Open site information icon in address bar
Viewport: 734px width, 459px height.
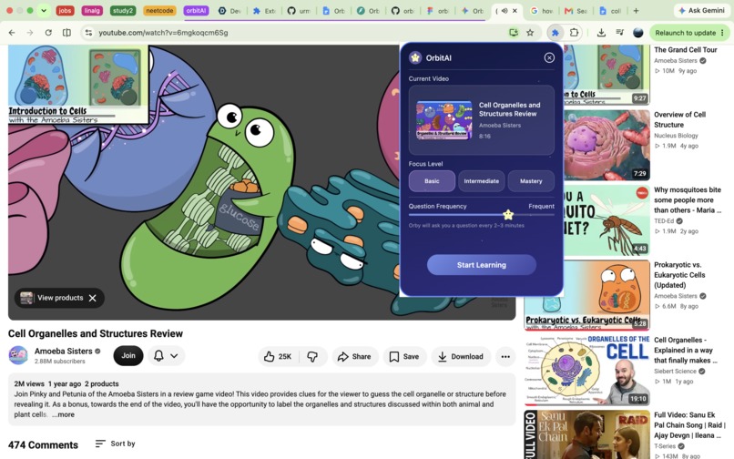[x=88, y=33]
